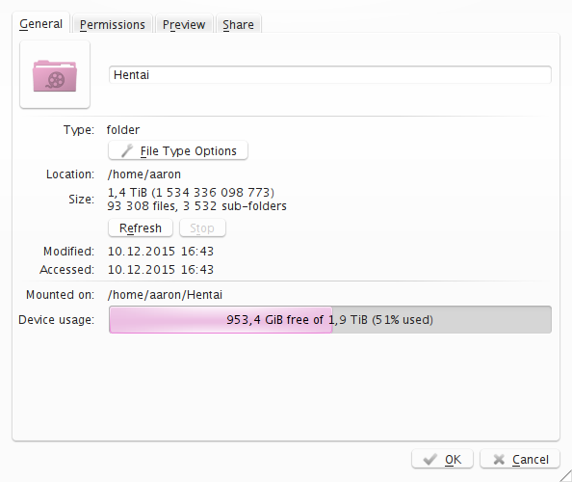Click the gray unused portion of usage bar

click(442, 319)
